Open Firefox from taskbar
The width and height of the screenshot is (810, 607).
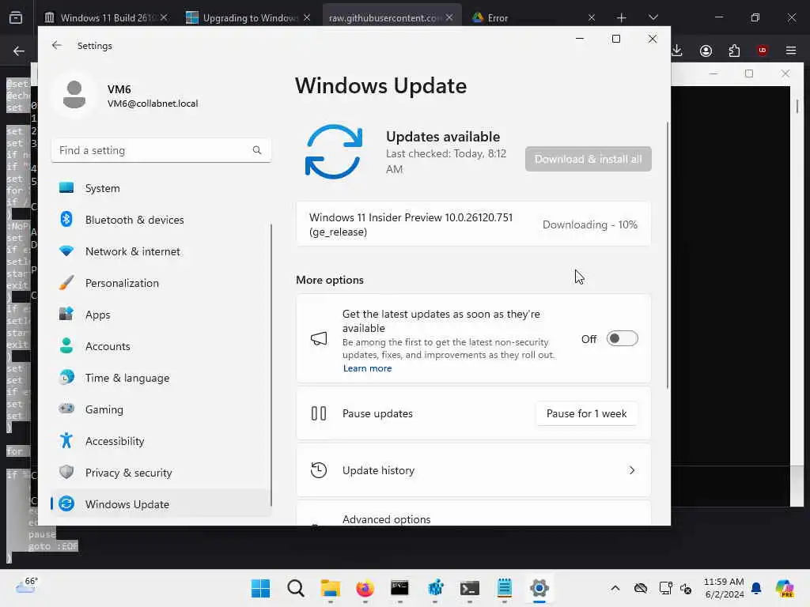[x=365, y=588]
